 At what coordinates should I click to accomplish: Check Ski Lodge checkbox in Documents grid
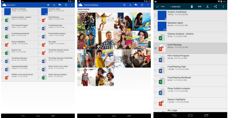[40, 44]
